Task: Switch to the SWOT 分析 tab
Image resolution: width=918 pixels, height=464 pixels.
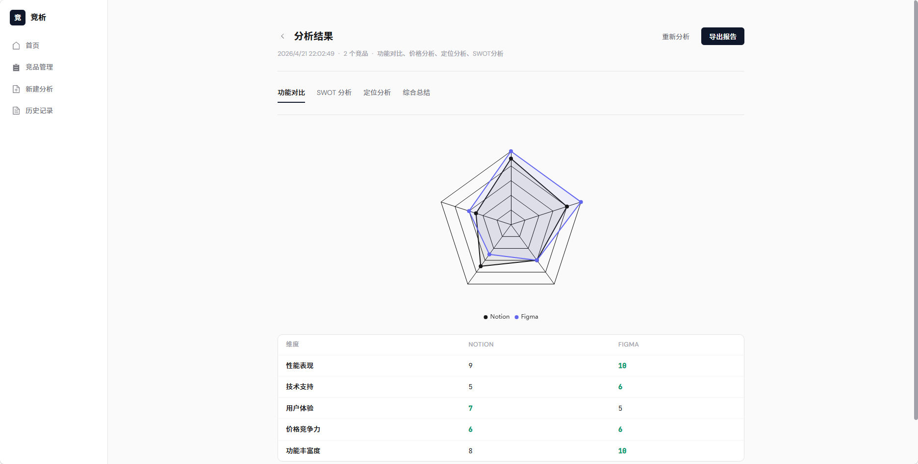Action: (334, 93)
